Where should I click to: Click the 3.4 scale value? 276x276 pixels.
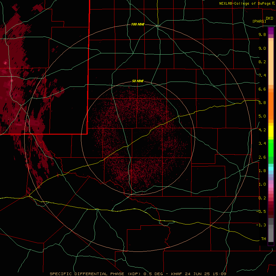tap(262, 144)
